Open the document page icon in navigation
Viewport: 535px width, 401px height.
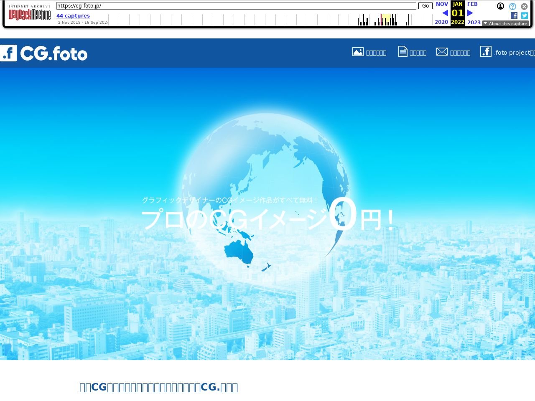click(x=403, y=52)
